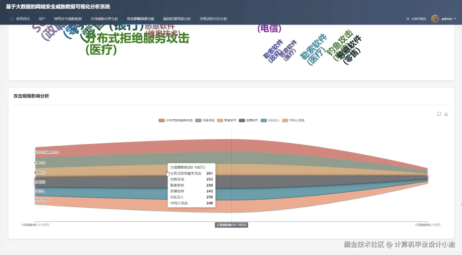Click the SQL注入 label on the blue stream band
Viewport: 462px width, 255px height.
point(40,191)
